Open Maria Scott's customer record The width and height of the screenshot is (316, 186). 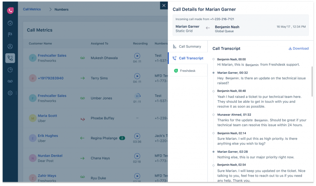pos(47,115)
